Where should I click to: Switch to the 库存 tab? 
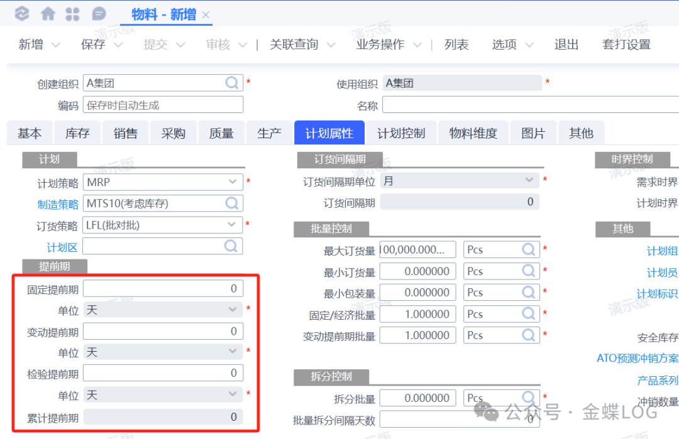[x=77, y=133]
